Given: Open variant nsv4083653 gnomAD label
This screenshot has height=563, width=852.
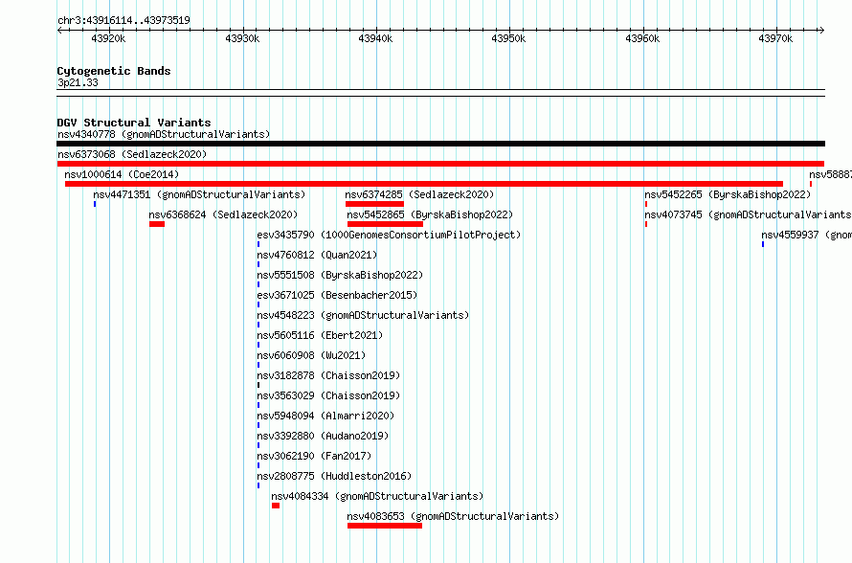Looking at the screenshot, I should point(453,516).
